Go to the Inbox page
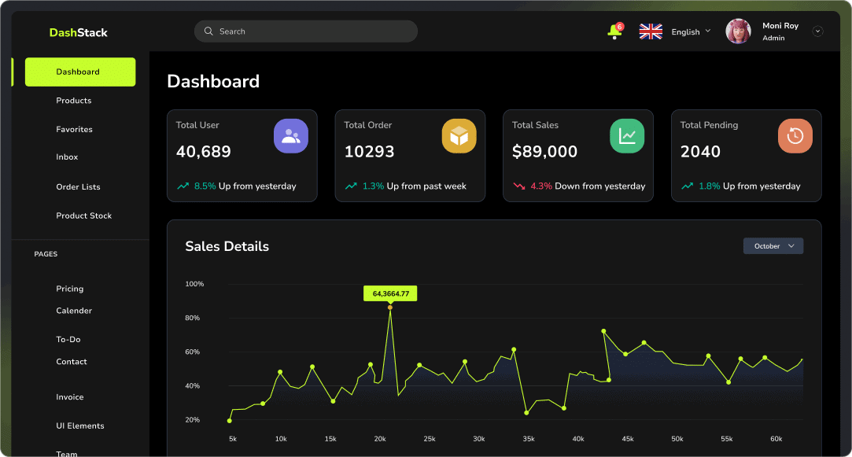The height and width of the screenshot is (457, 852). (67, 157)
